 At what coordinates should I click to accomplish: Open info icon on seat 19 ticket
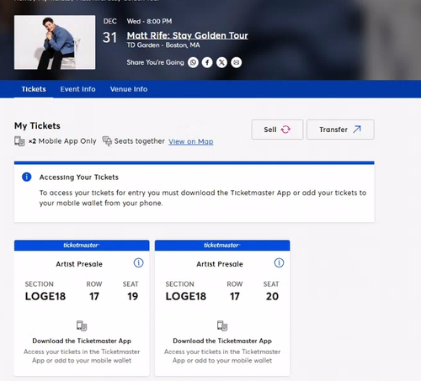click(x=138, y=263)
